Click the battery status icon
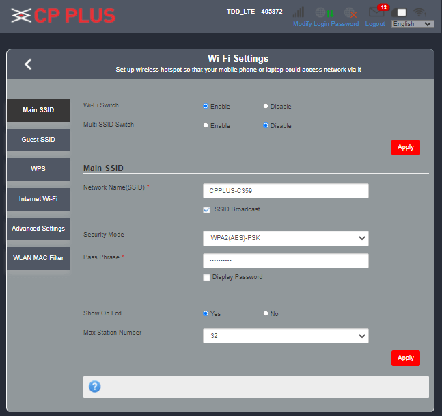This screenshot has width=442, height=416. 402,12
